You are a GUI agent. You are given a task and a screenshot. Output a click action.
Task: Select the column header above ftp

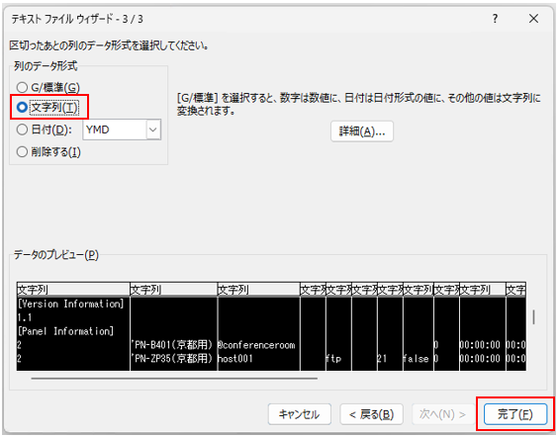coord(338,290)
